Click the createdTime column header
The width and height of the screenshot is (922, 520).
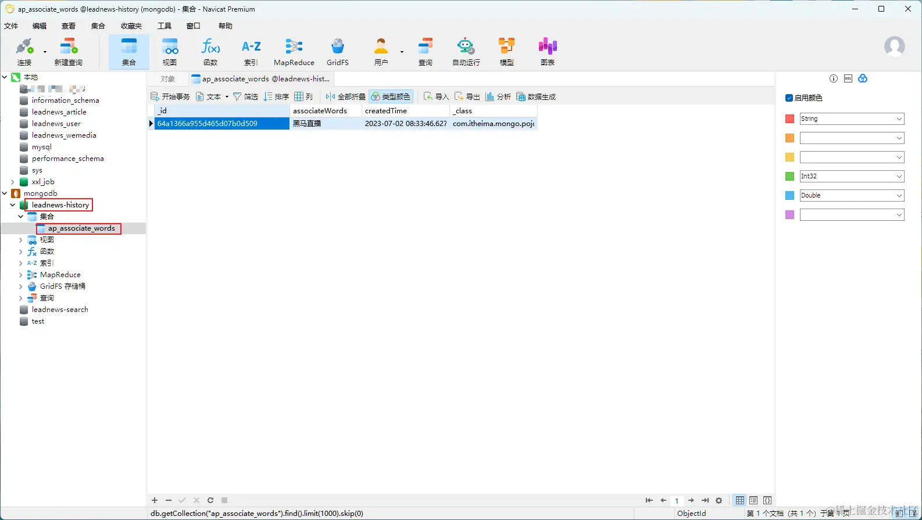pos(406,111)
